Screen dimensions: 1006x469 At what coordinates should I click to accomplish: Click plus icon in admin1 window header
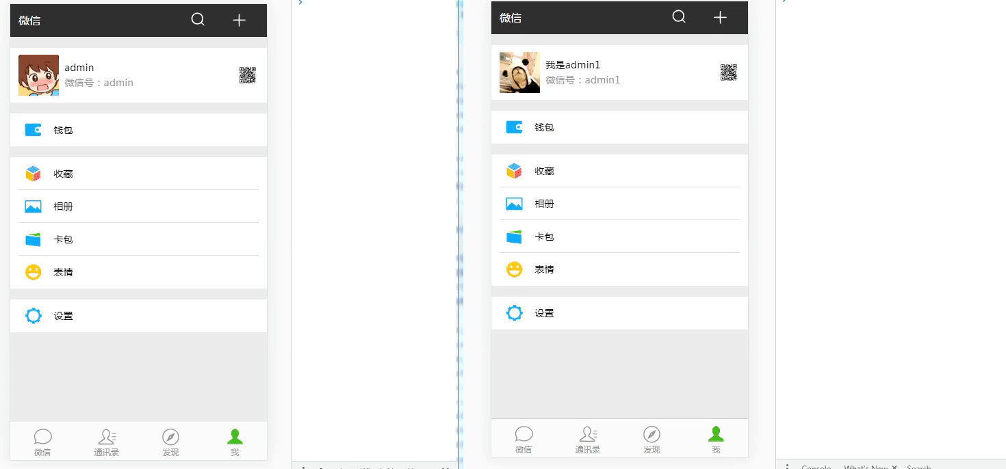pos(720,18)
